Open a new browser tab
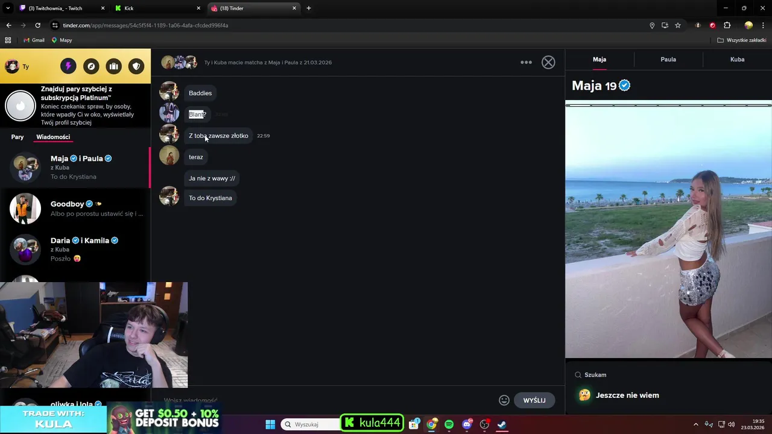Image resolution: width=772 pixels, height=434 pixels. click(x=309, y=8)
